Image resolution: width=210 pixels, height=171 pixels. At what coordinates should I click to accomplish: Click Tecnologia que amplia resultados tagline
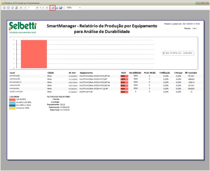pos(23,33)
